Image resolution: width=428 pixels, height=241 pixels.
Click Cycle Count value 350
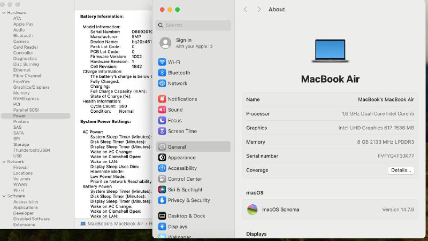(123, 106)
